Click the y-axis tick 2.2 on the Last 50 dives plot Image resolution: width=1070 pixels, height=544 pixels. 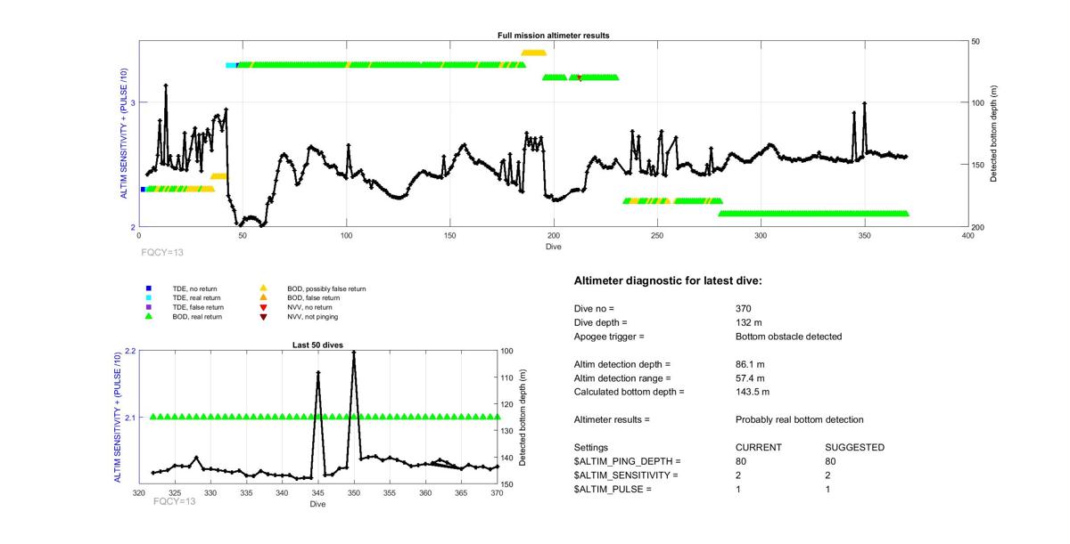[129, 351]
